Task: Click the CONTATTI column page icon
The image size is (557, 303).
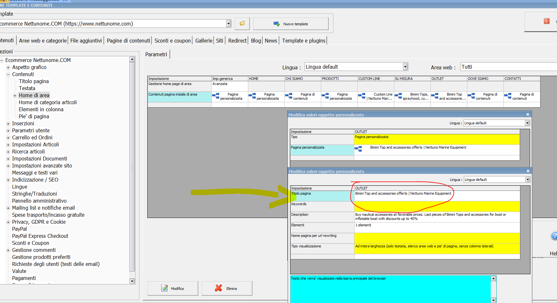Action: [x=508, y=96]
